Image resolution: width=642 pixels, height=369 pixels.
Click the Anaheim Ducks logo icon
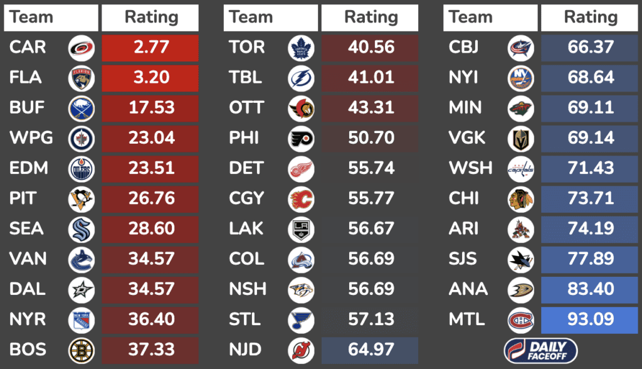pyautogui.click(x=520, y=289)
